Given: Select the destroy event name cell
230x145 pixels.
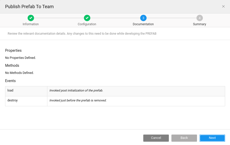Looking at the screenshot, I should (26, 101).
